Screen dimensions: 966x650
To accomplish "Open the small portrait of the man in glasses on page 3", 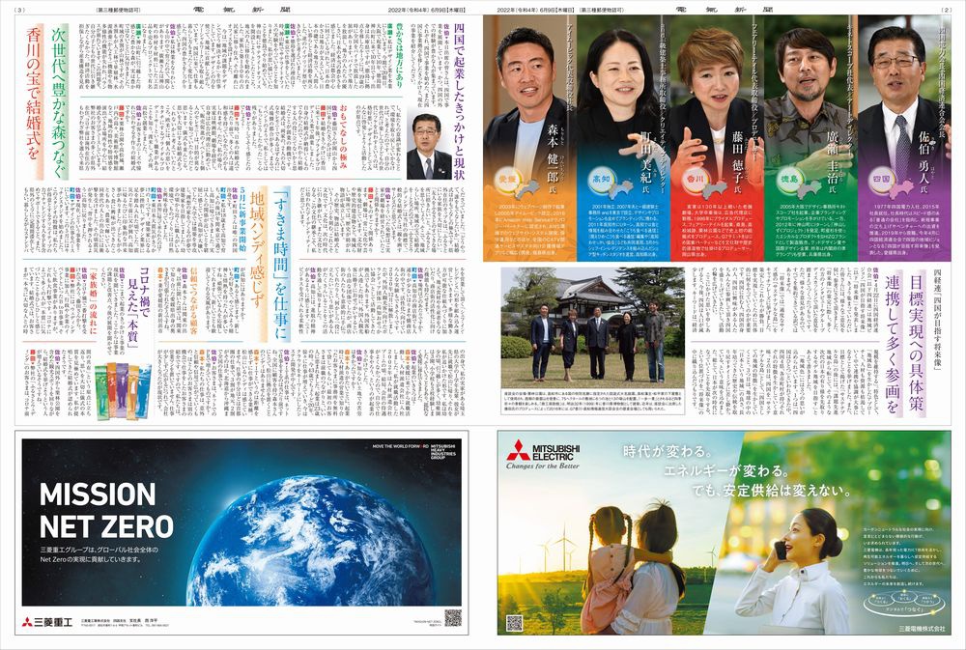I will click(430, 146).
